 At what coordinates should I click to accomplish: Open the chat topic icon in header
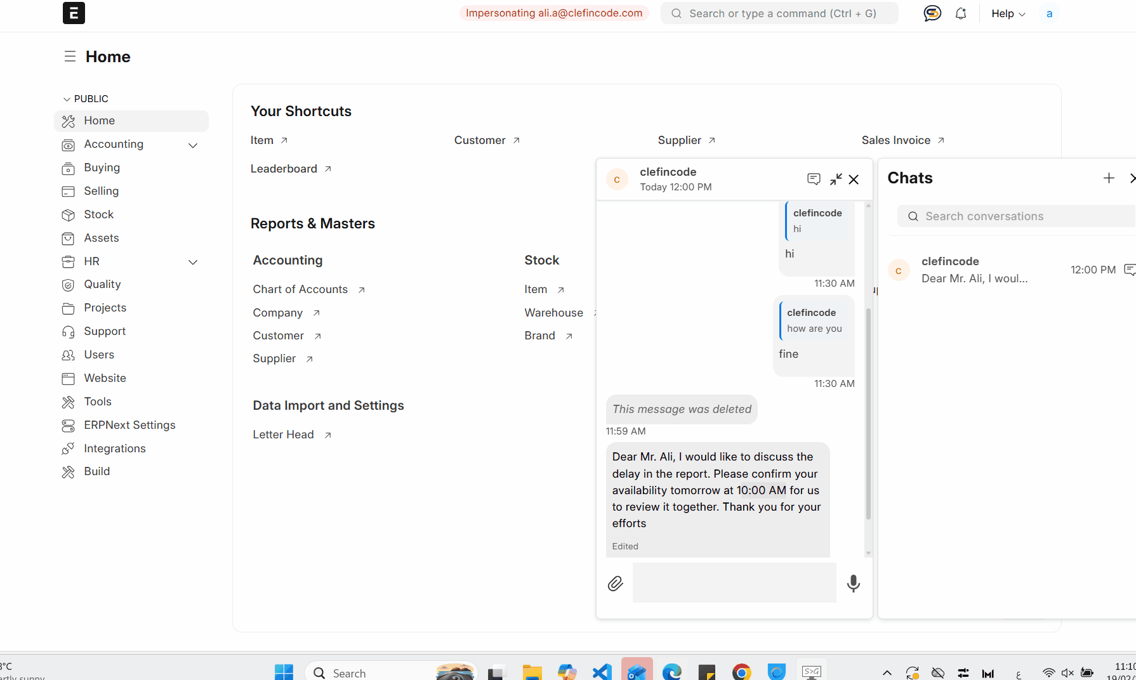(x=814, y=180)
